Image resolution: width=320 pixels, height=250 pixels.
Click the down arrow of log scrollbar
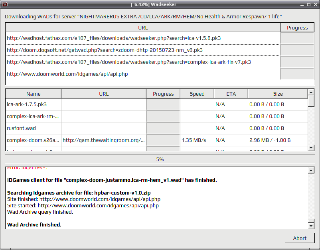click(311, 226)
